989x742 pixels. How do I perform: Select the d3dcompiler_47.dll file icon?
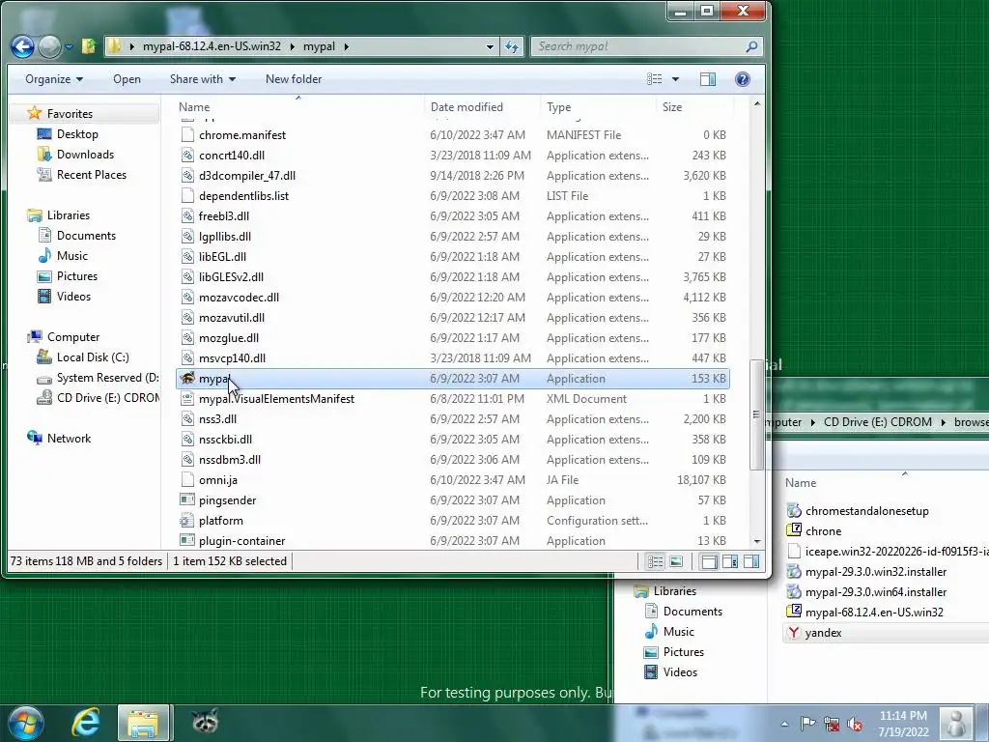(x=187, y=175)
